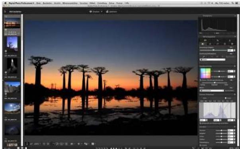
Task: Select the first tool palette tab icon
Action: (x=203, y=44)
